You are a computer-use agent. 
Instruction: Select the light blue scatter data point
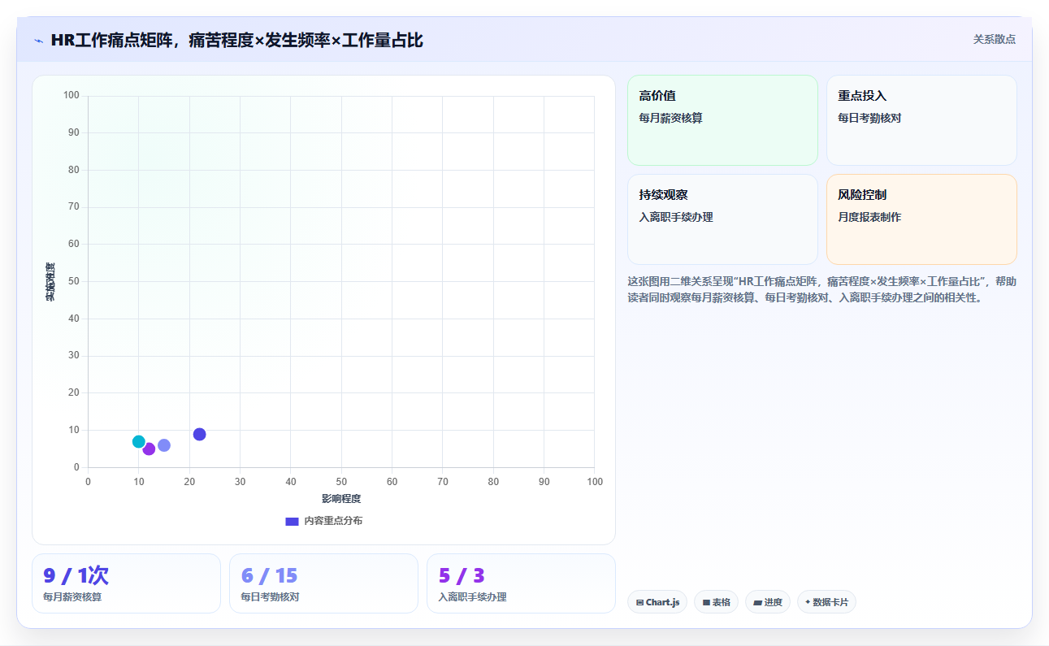click(164, 445)
